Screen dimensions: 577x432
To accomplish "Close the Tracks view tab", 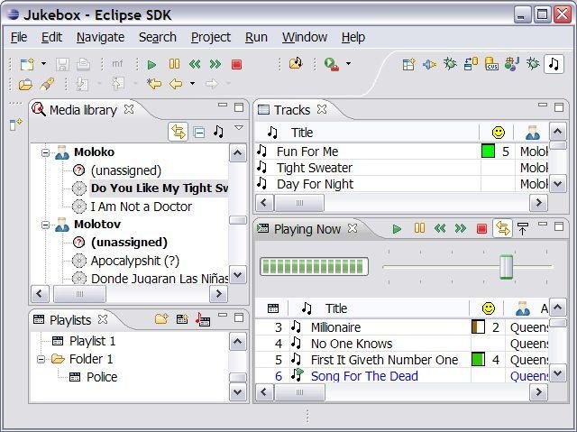I will tap(322, 109).
